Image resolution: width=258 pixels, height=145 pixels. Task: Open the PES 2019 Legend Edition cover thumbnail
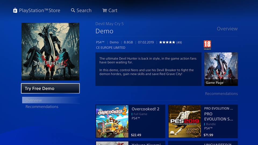185,121
